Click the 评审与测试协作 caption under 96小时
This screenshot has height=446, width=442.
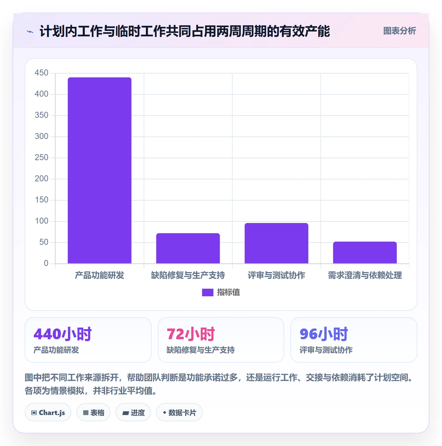(326, 350)
